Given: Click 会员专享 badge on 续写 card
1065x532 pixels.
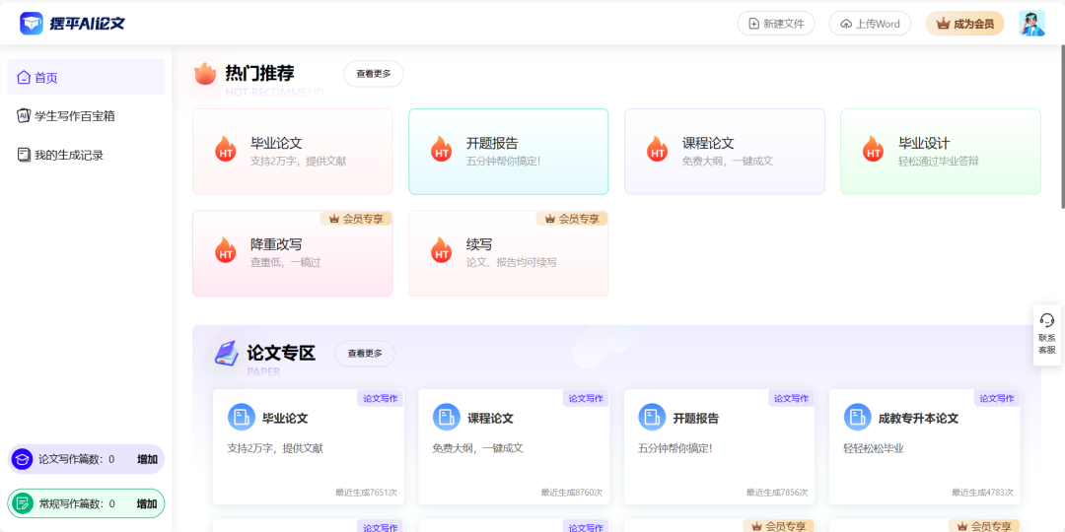Looking at the screenshot, I should [x=572, y=219].
